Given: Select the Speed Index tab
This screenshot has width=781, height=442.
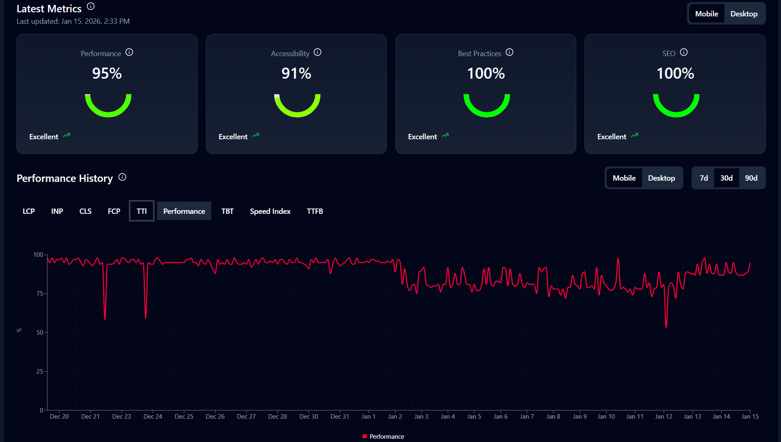Looking at the screenshot, I should click(x=270, y=211).
